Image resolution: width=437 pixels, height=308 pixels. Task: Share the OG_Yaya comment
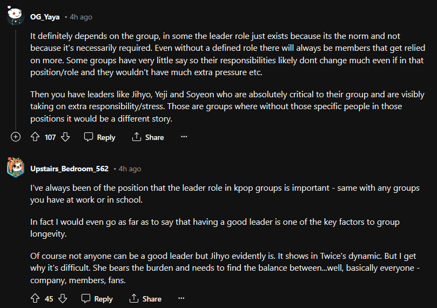[x=148, y=137]
